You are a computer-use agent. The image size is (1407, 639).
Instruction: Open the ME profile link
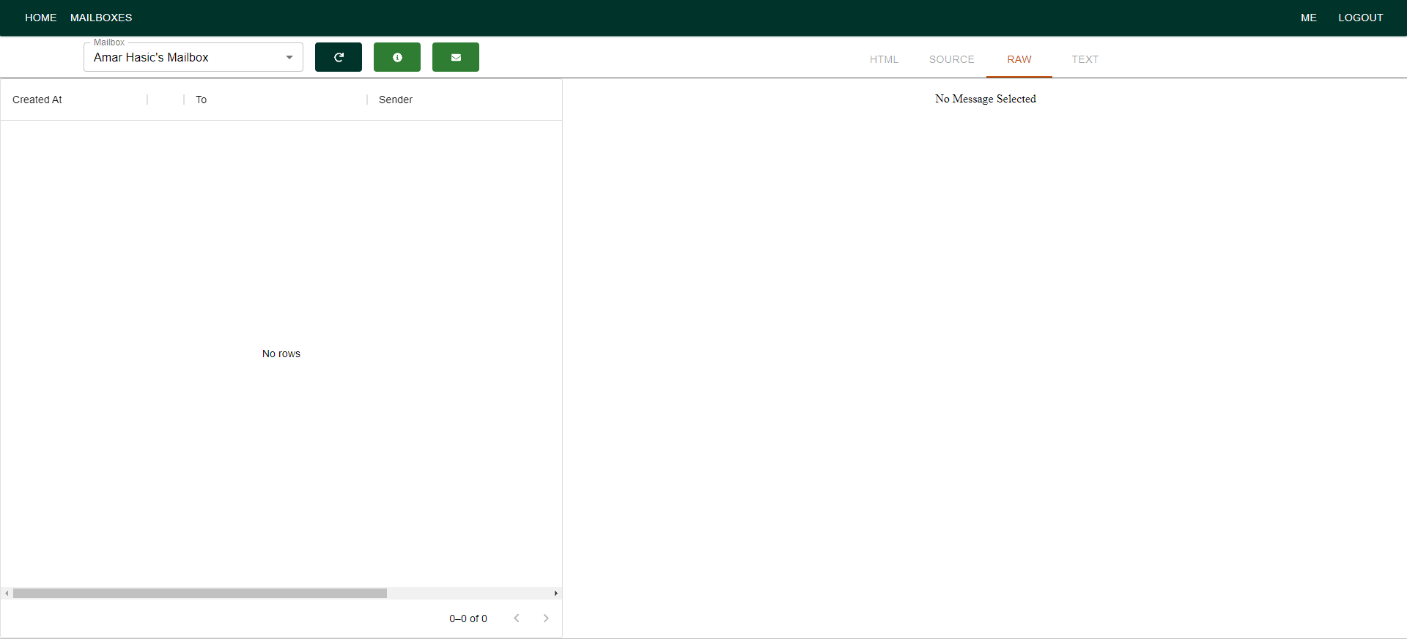pyautogui.click(x=1309, y=18)
